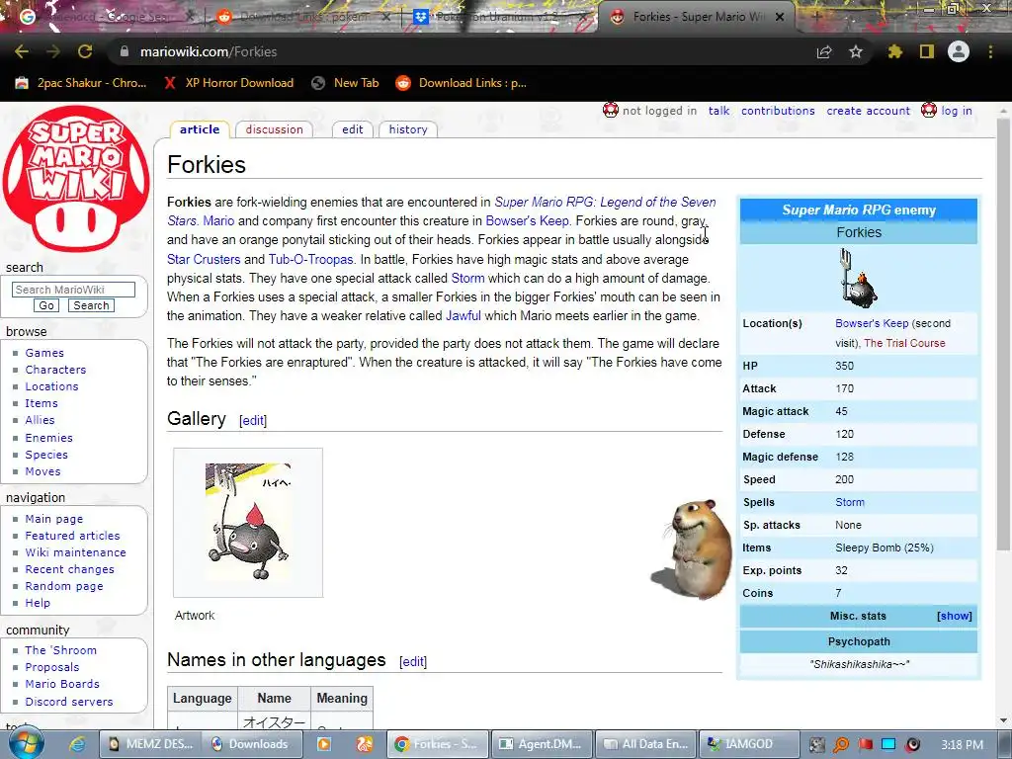The height and width of the screenshot is (759, 1012).
Task: Open Chrome's three-dot menu
Action: click(990, 51)
